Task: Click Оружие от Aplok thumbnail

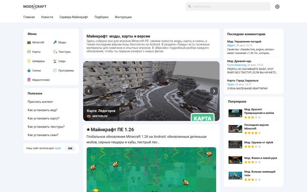Action: [235, 144]
